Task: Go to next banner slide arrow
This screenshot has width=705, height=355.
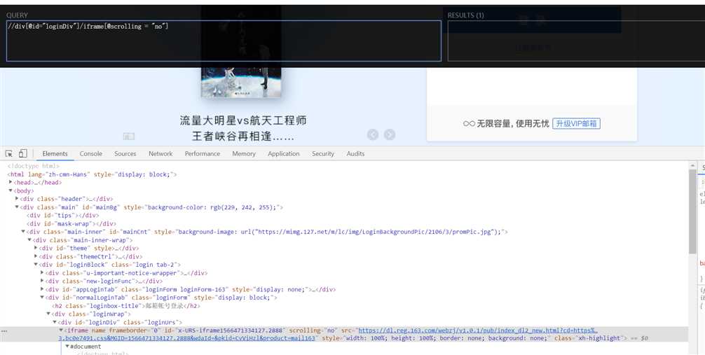Action: coord(390,134)
